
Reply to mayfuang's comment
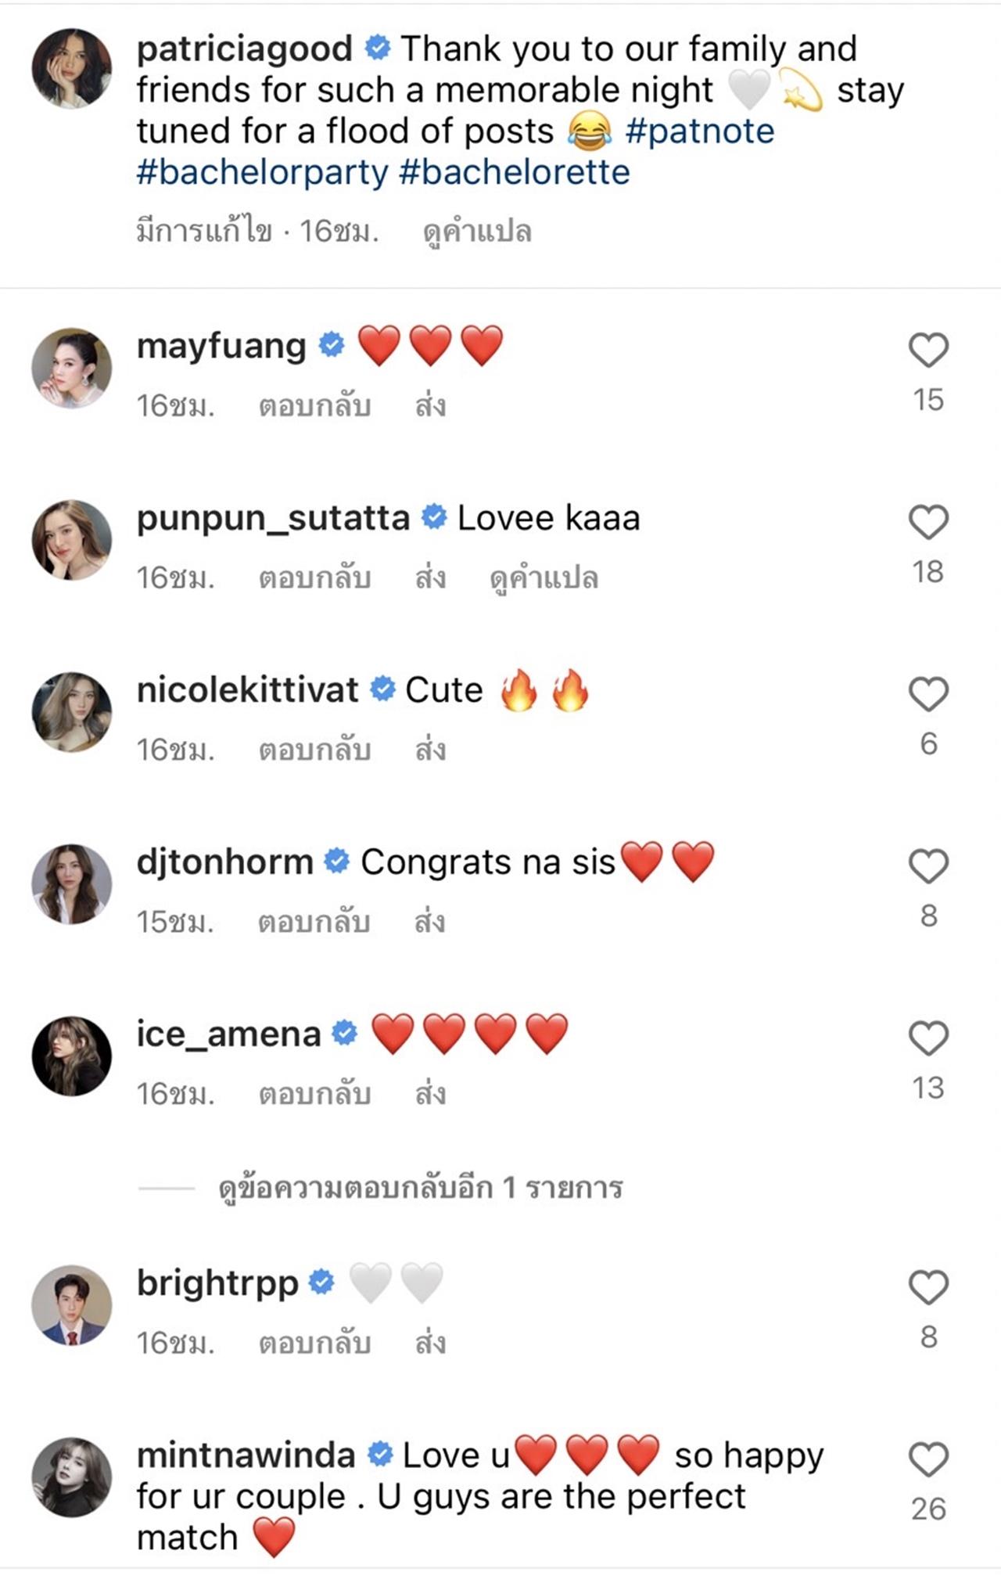click(314, 406)
